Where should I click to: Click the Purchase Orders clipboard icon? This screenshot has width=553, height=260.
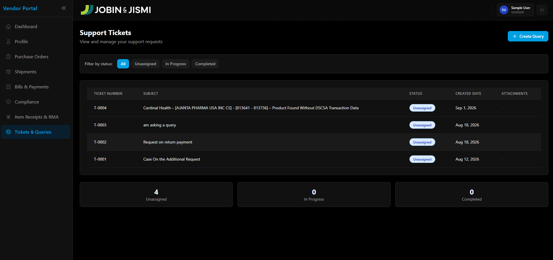tap(8, 57)
